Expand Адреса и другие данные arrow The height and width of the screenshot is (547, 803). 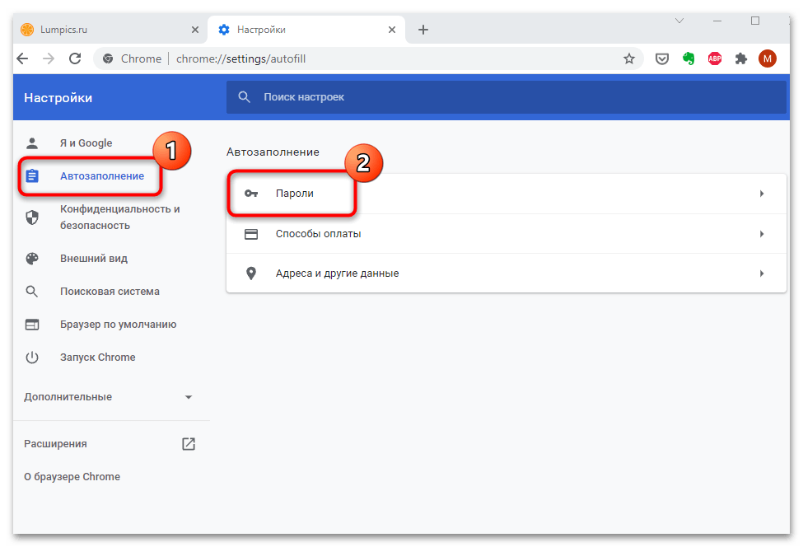coord(762,273)
